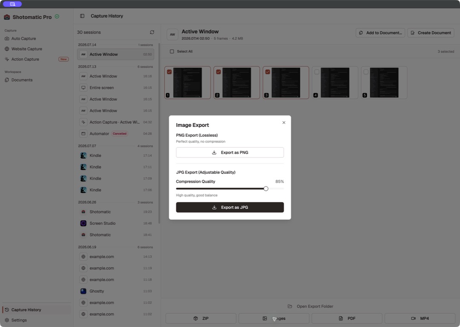Select example.com session at 11:19
This screenshot has height=327, width=460.
(x=115, y=268)
